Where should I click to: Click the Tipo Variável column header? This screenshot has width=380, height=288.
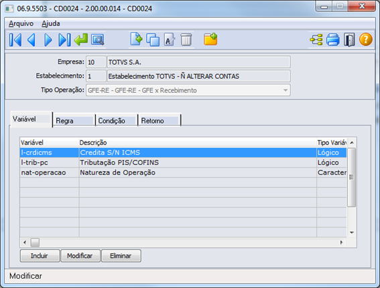[x=332, y=142]
